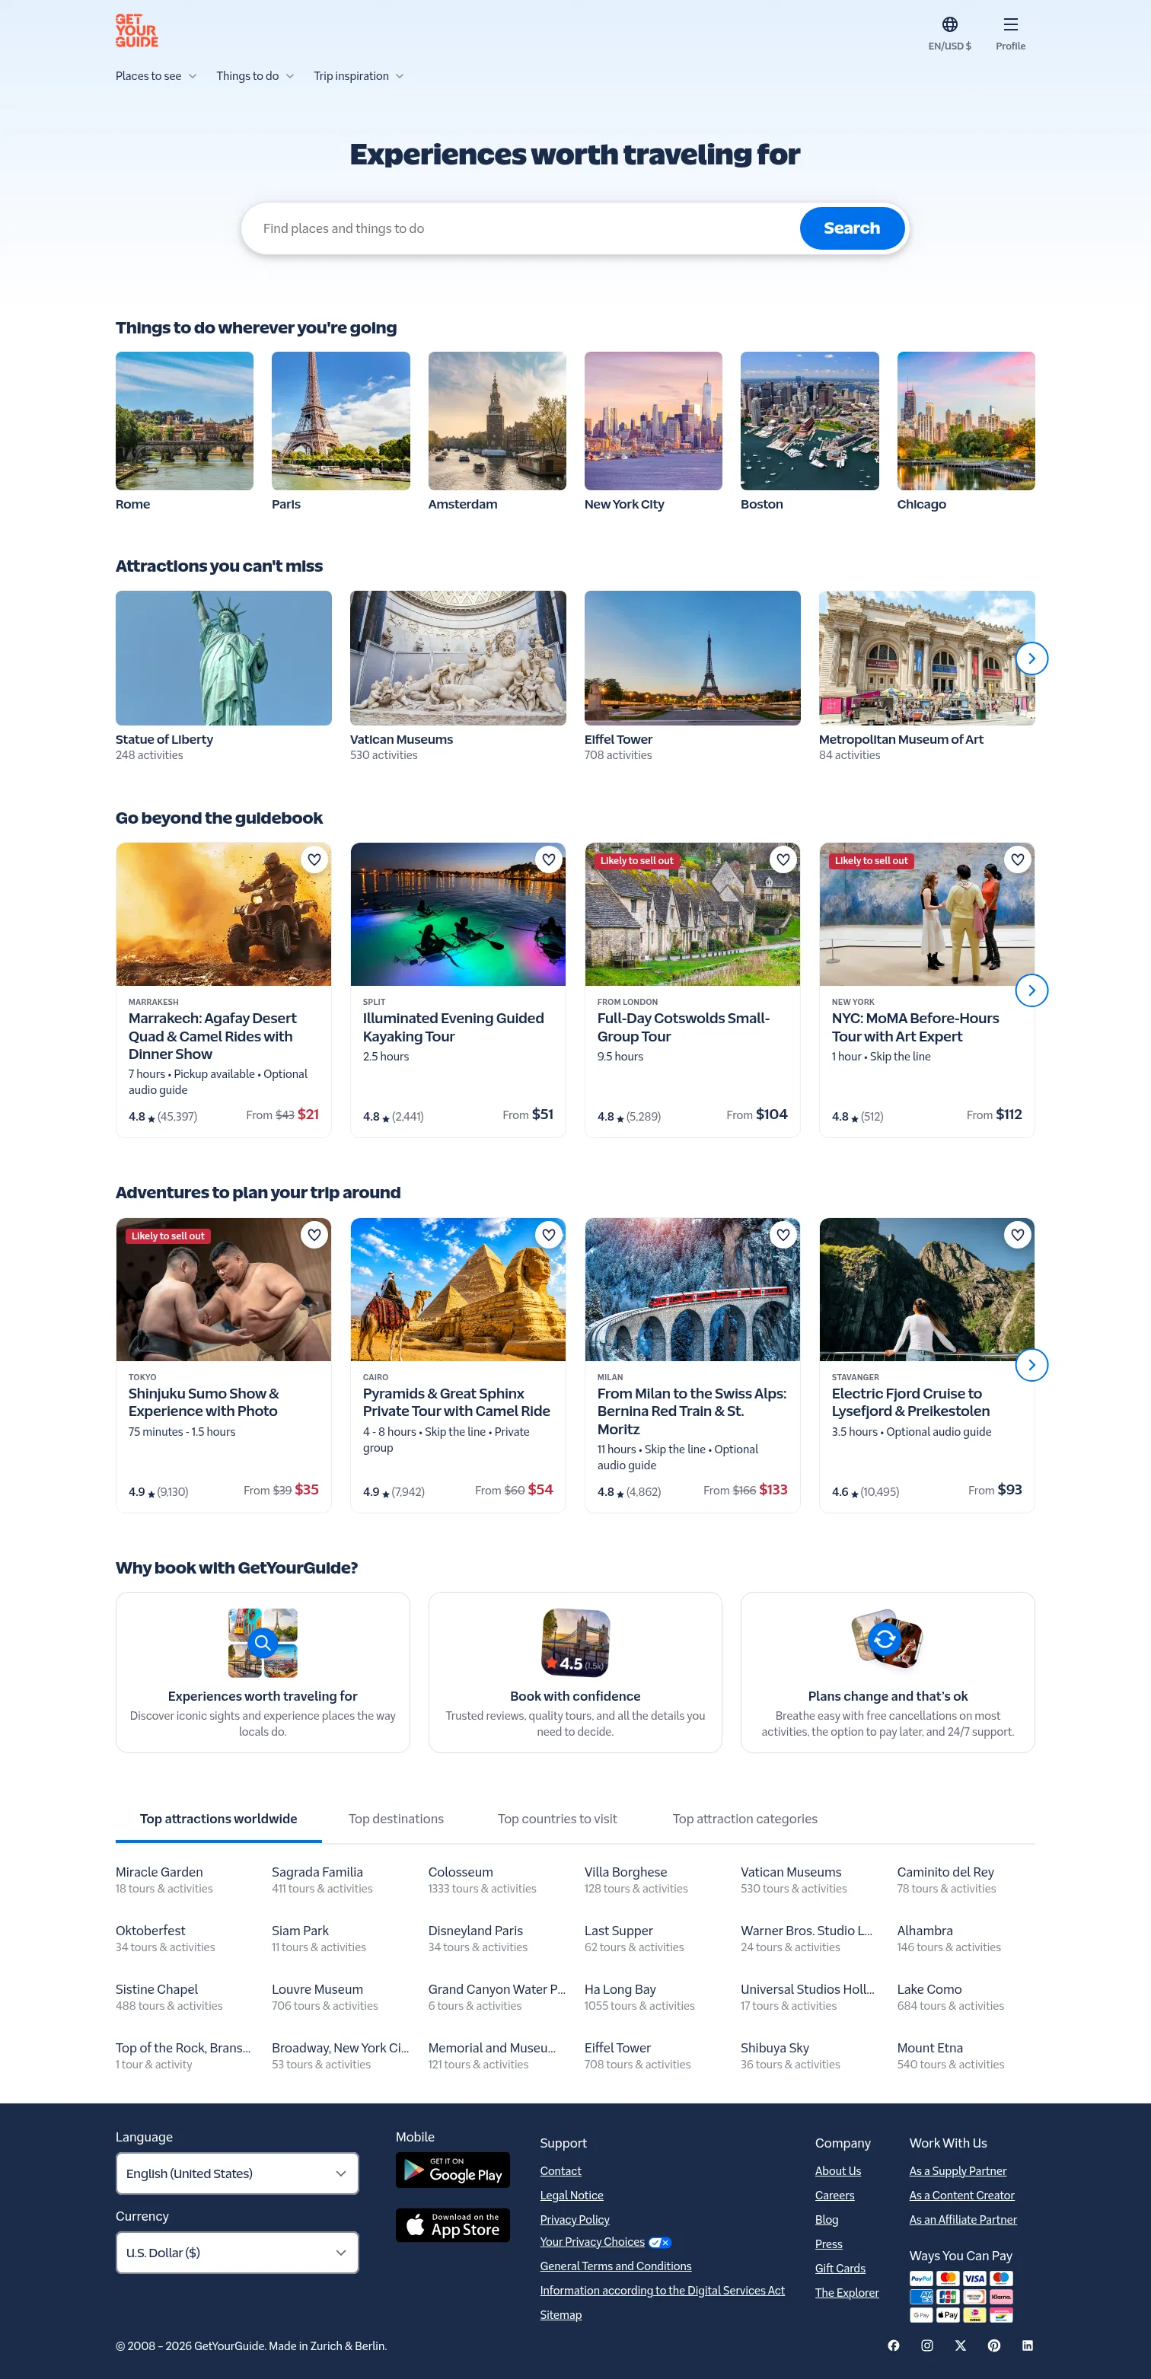Click the Visa payment icon
The width and height of the screenshot is (1151, 2379).
(974, 2279)
